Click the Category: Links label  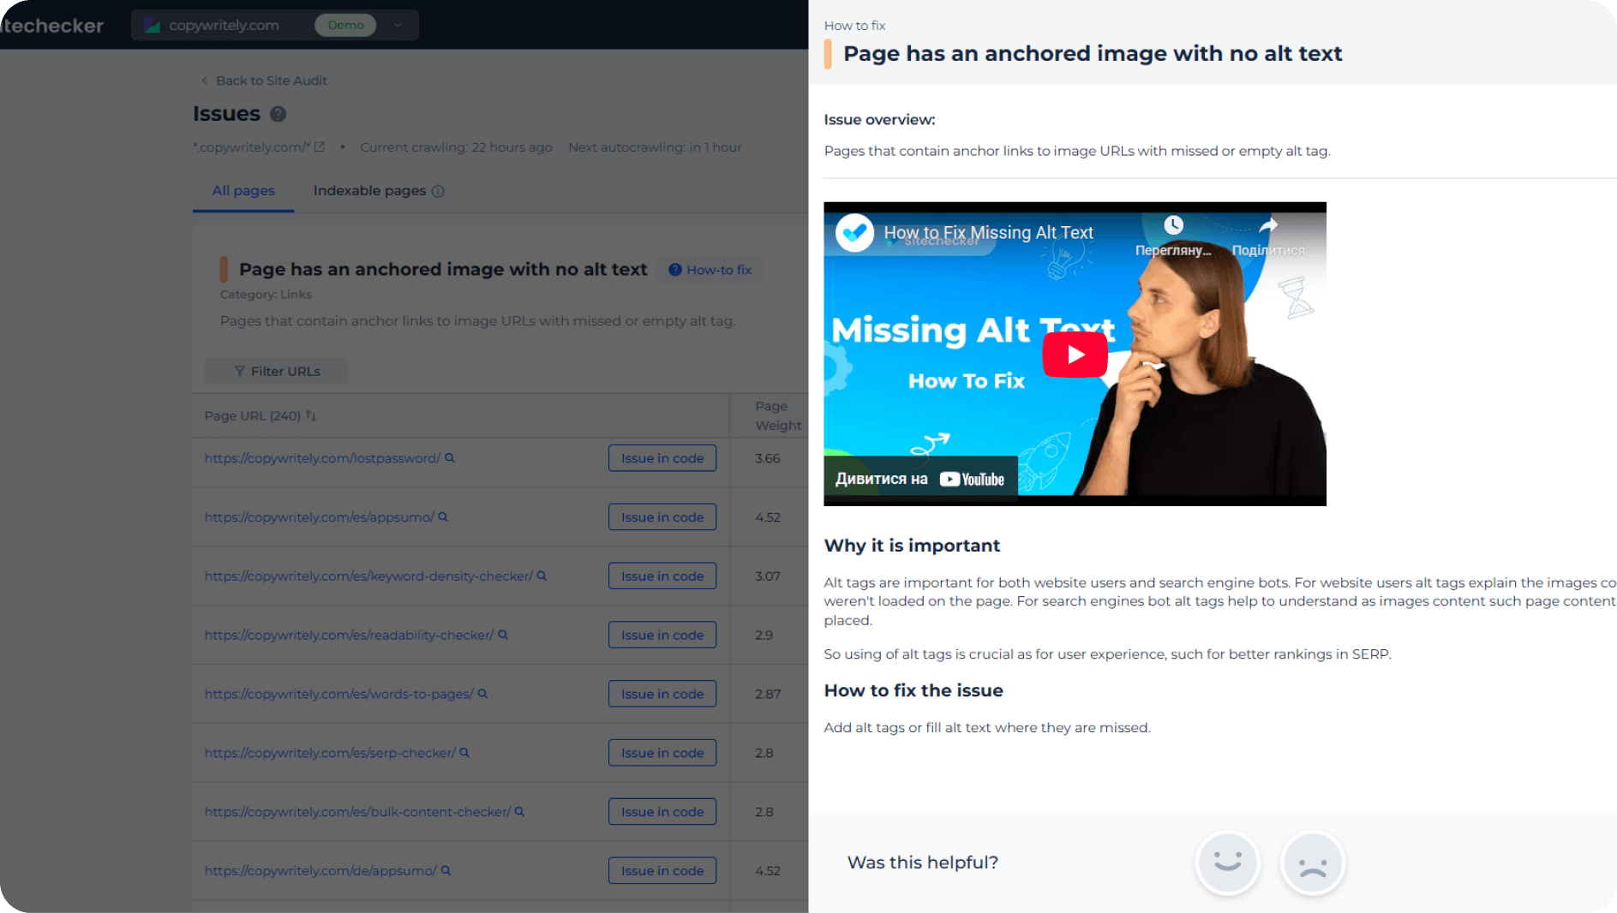[x=266, y=295]
